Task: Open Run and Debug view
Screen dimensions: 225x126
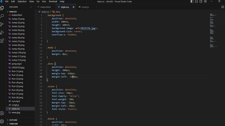Action: tap(2, 33)
